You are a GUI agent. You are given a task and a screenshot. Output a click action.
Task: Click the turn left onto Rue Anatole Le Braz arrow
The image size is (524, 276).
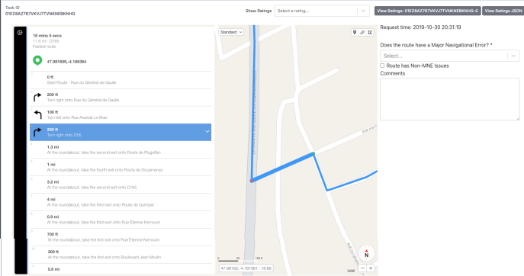coord(37,114)
